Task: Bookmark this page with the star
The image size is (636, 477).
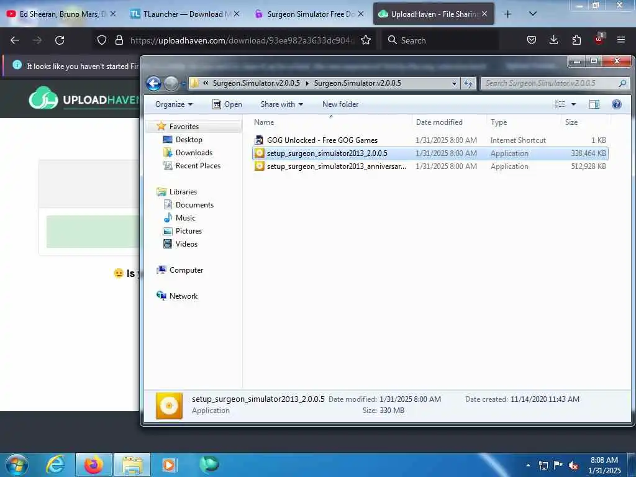Action: pos(366,40)
